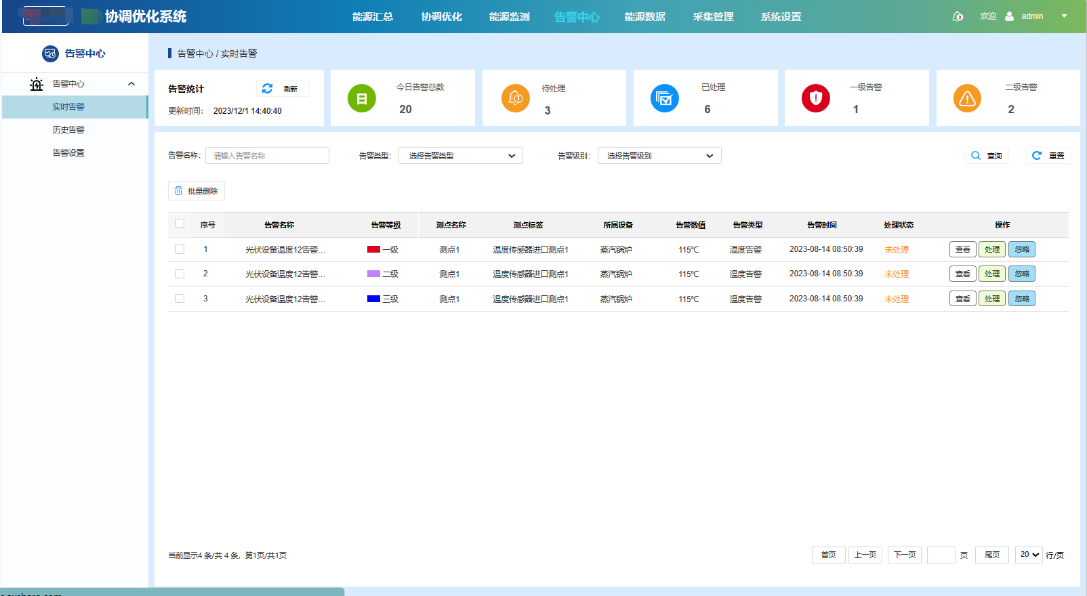Open the 能源数据 top menu
This screenshot has height=596, width=1087.
coord(645,17)
